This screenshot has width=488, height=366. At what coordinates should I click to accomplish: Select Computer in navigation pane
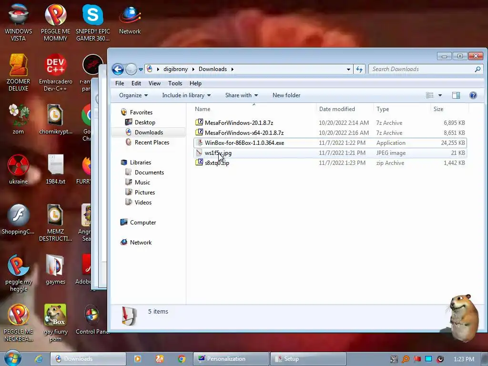[x=143, y=222]
